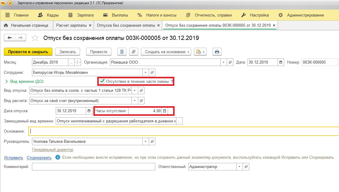Open calculator for Часы отсутствия field
This screenshot has height=192, width=339.
click(164, 111)
